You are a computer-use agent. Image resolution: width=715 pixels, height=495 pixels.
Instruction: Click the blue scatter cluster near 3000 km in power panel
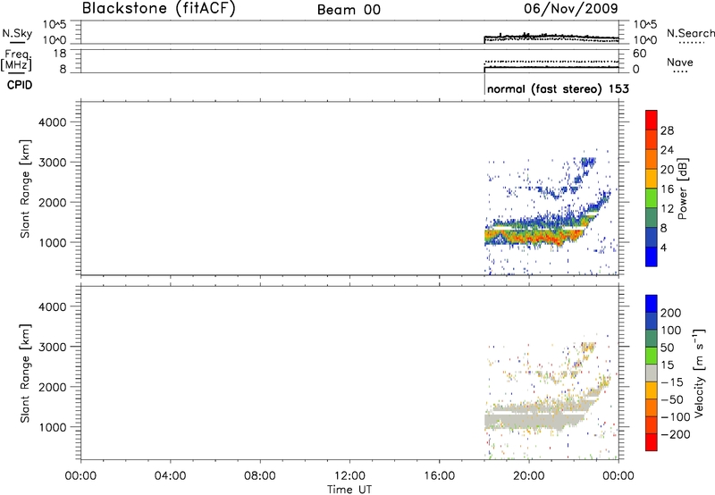pos(587,163)
